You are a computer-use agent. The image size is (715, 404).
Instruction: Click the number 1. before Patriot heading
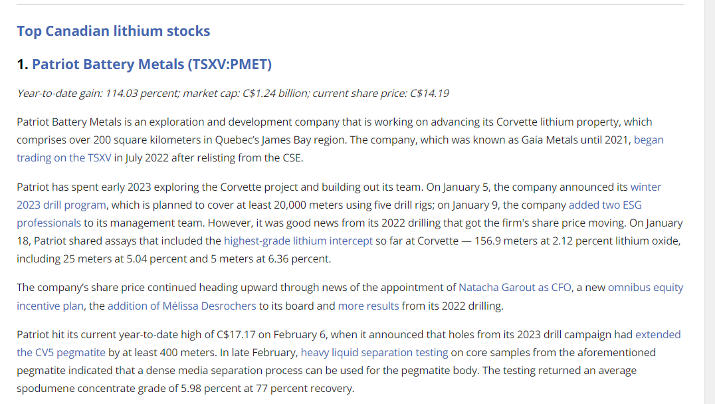(x=23, y=64)
